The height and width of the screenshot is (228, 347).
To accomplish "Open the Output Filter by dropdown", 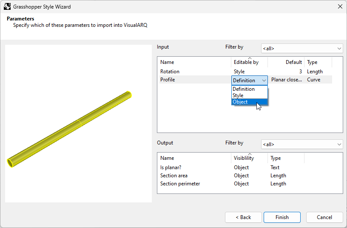I will (302, 144).
